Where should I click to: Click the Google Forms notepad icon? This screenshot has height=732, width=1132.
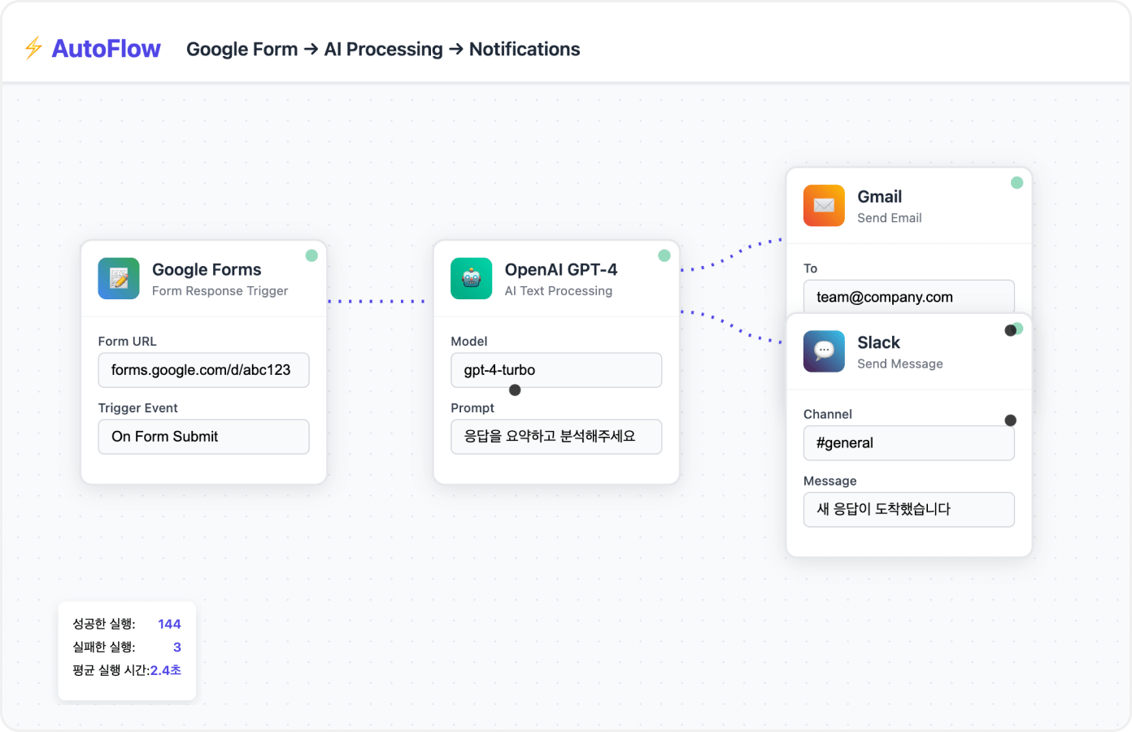119,279
